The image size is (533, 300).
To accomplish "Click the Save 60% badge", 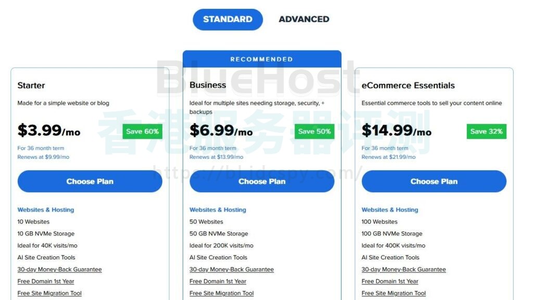I will (x=143, y=131).
